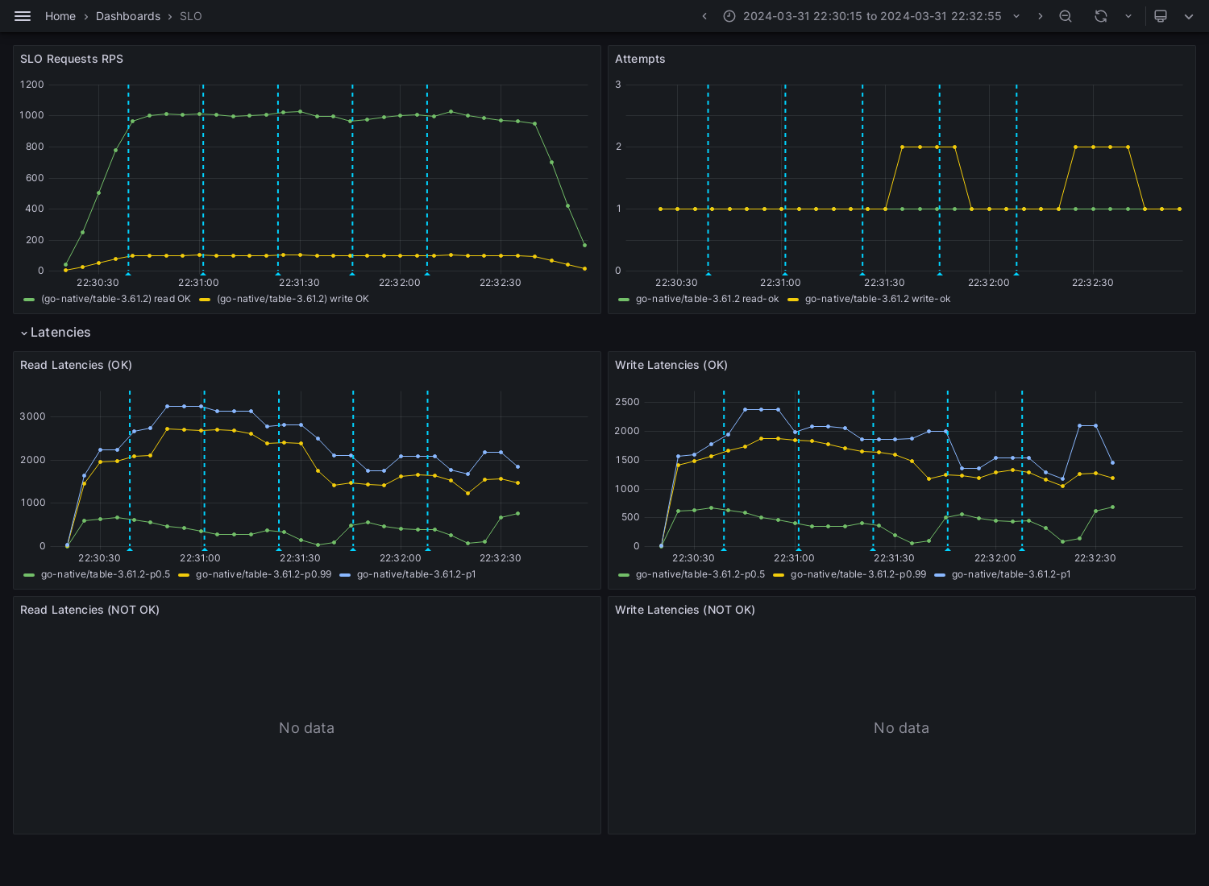Change blue color of Read Latencies p1
The width and height of the screenshot is (1209, 886).
click(x=345, y=575)
